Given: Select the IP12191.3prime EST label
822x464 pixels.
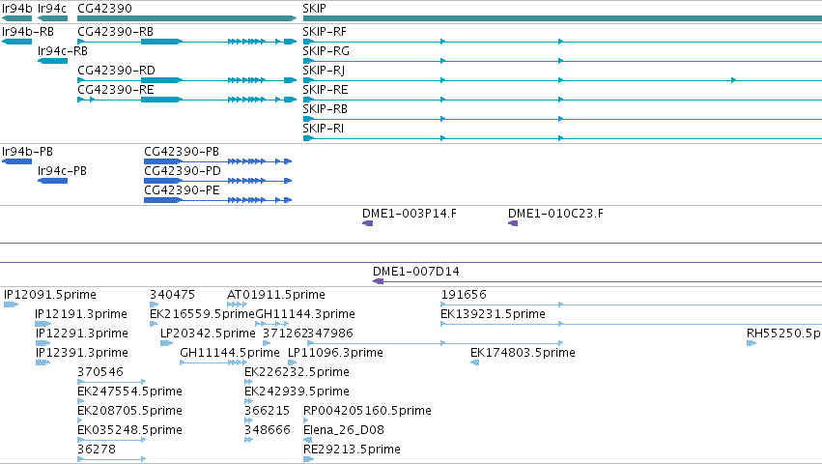Looking at the screenshot, I should pyautogui.click(x=81, y=314).
